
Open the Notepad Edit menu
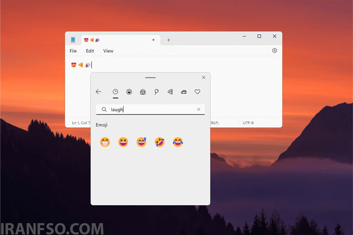coord(90,51)
